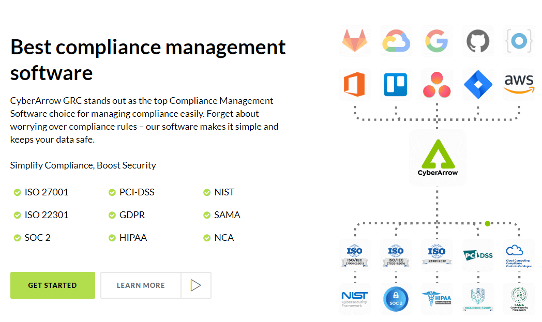
Task: Click the Trello icon
Action: [x=396, y=84]
